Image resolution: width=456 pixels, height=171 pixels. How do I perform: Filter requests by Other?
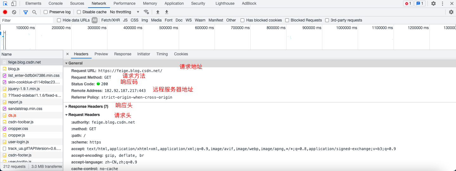pyautogui.click(x=231, y=20)
